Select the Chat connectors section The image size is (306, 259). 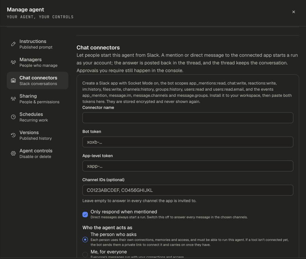[x=38, y=80]
